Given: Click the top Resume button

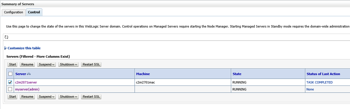Looking at the screenshot, I should (27, 64).
